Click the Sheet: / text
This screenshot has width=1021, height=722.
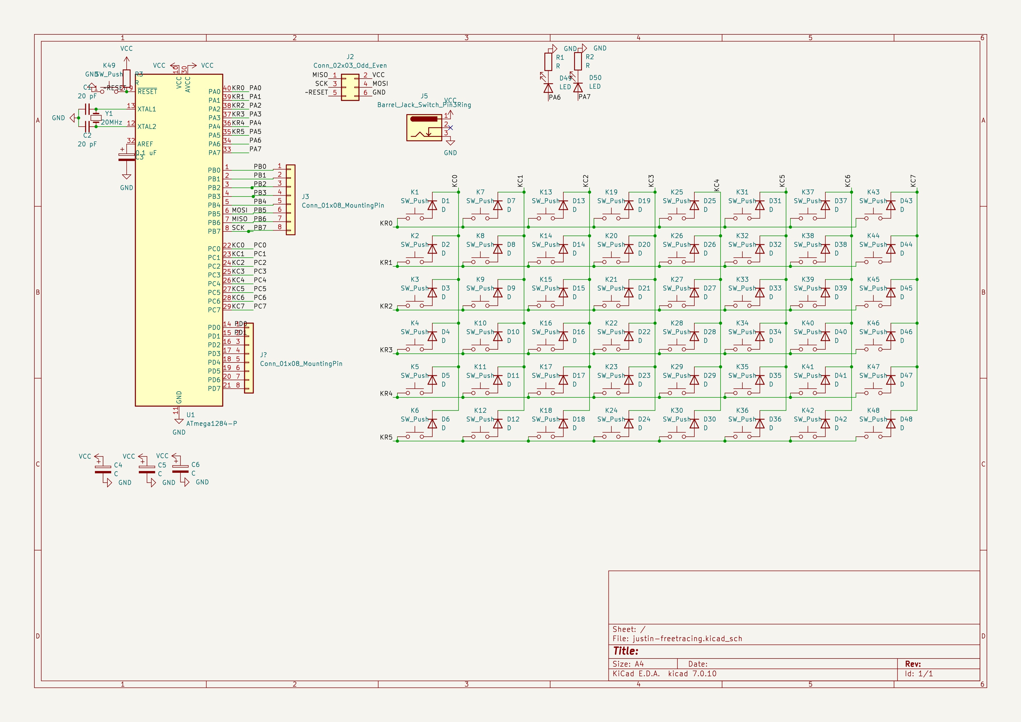click(x=629, y=629)
